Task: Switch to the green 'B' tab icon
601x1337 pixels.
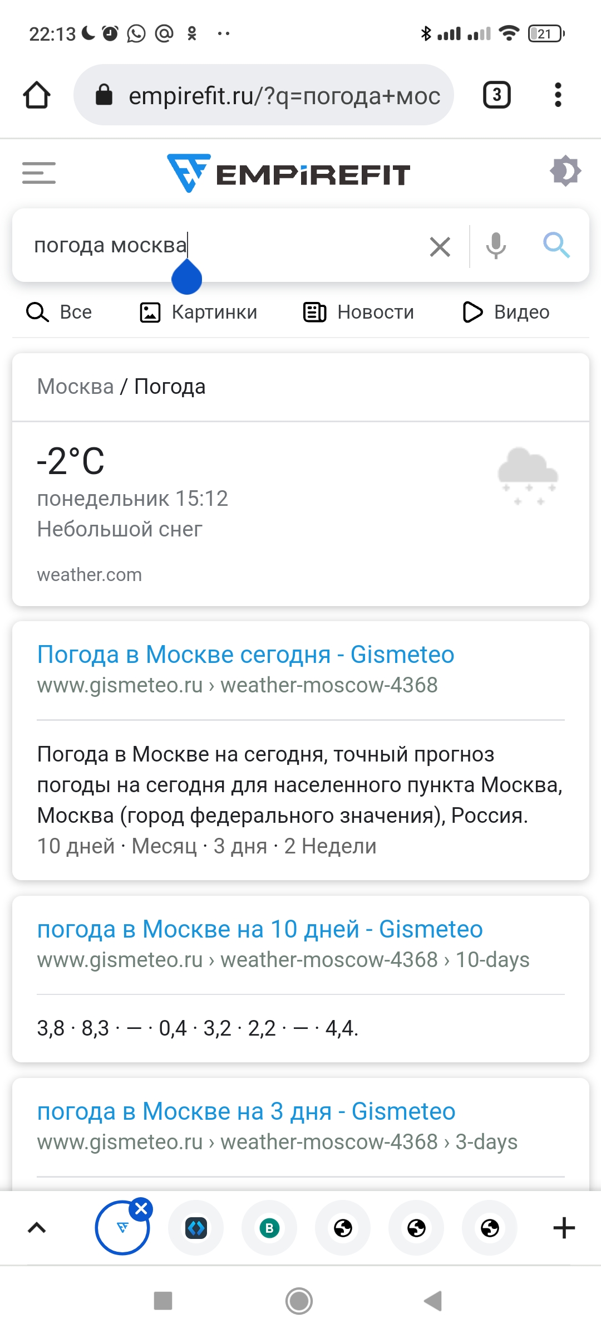Action: pyautogui.click(x=269, y=1228)
